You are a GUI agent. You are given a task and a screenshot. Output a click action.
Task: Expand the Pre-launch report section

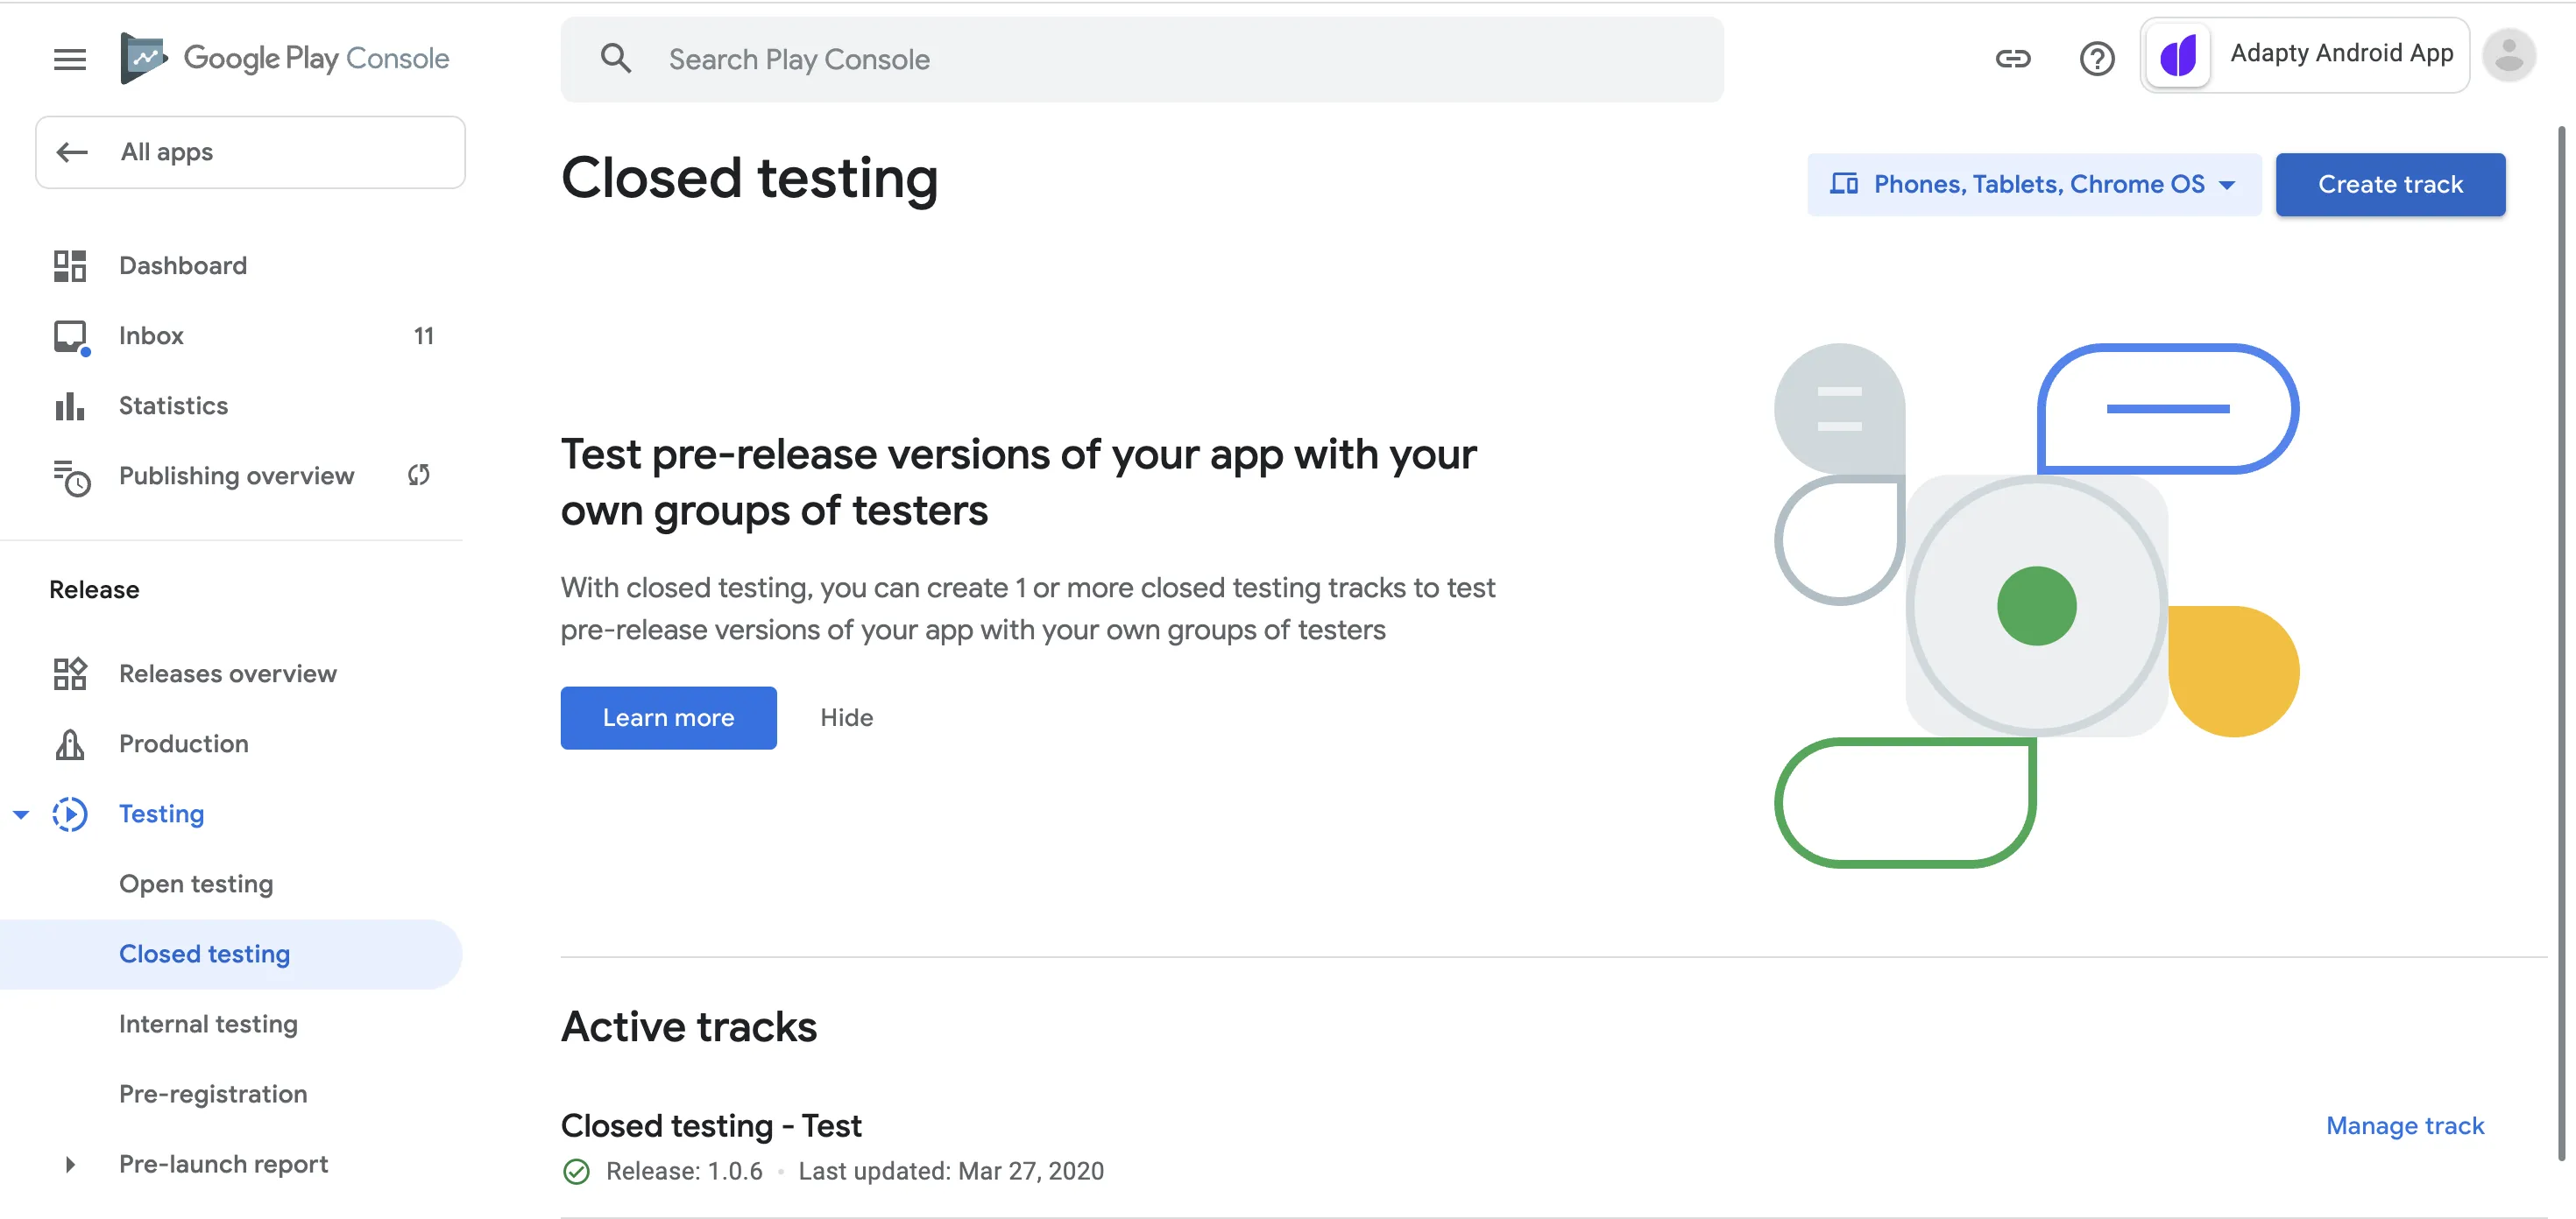pos(69,1164)
